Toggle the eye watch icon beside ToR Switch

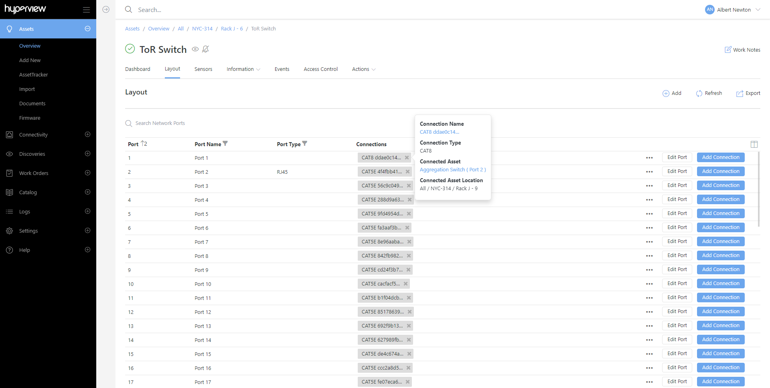(x=195, y=49)
